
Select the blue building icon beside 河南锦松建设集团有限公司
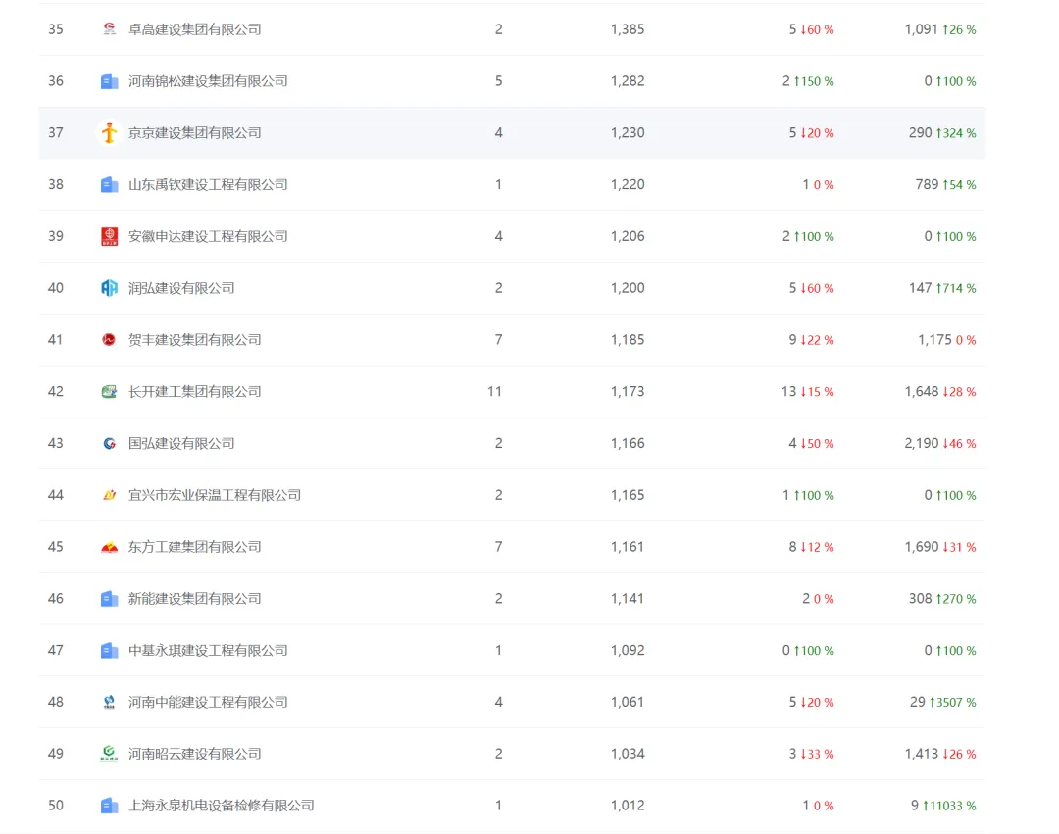tap(109, 81)
